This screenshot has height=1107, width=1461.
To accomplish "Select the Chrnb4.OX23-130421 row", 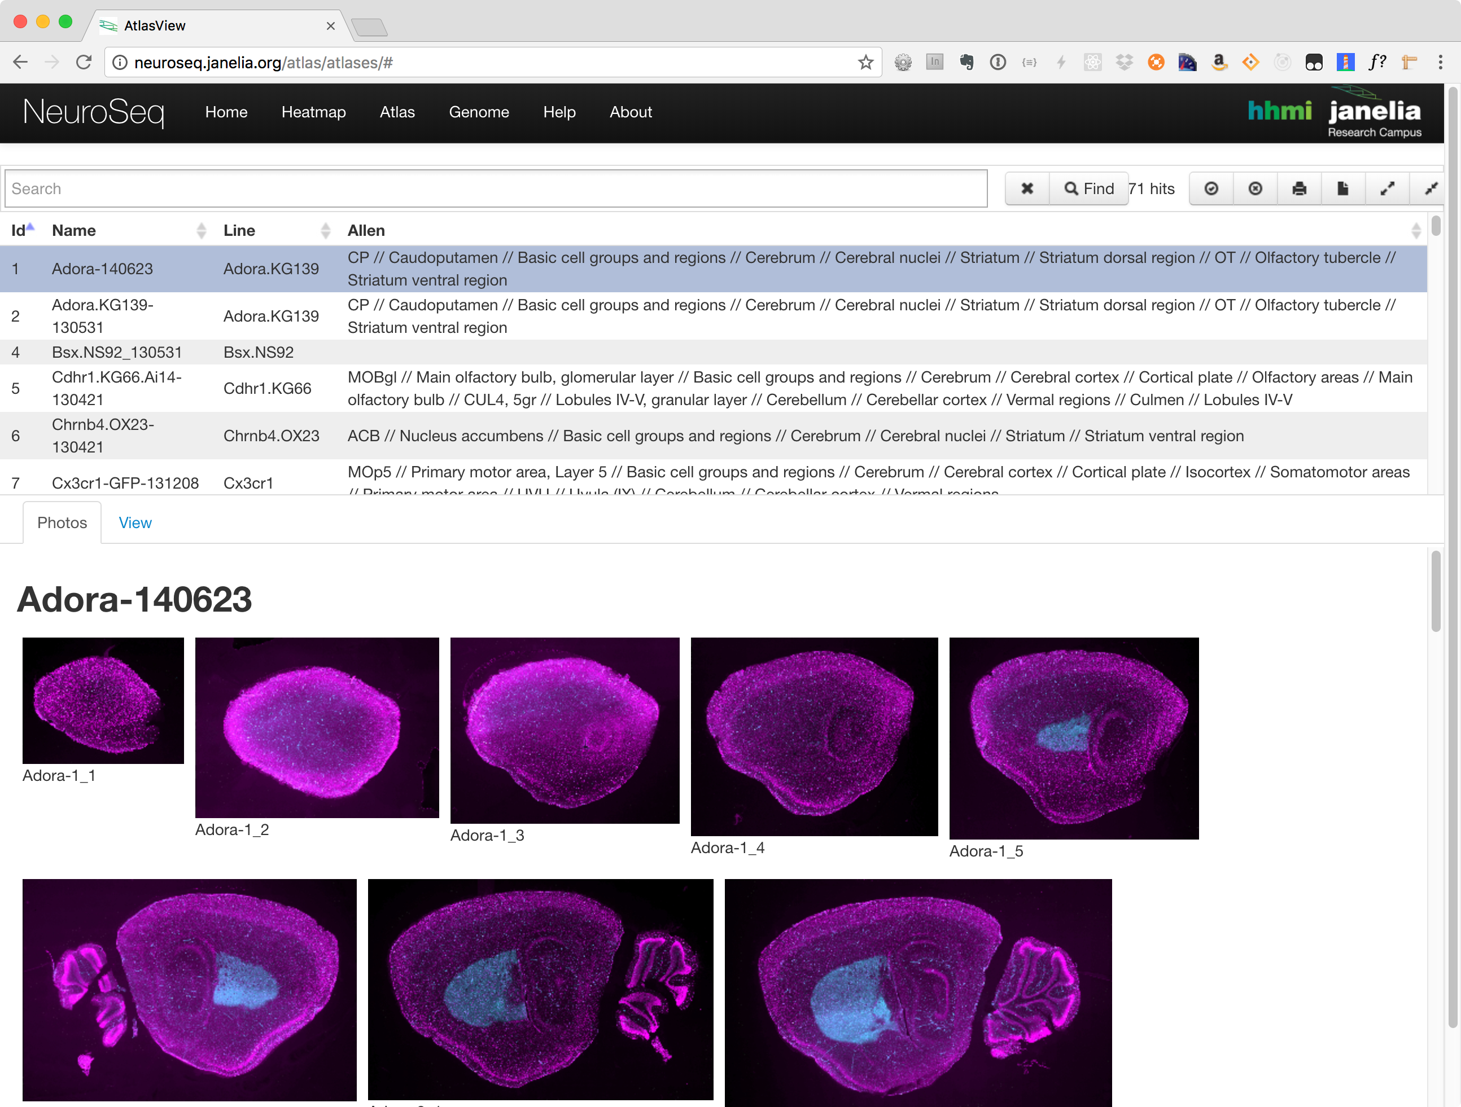I will point(714,436).
